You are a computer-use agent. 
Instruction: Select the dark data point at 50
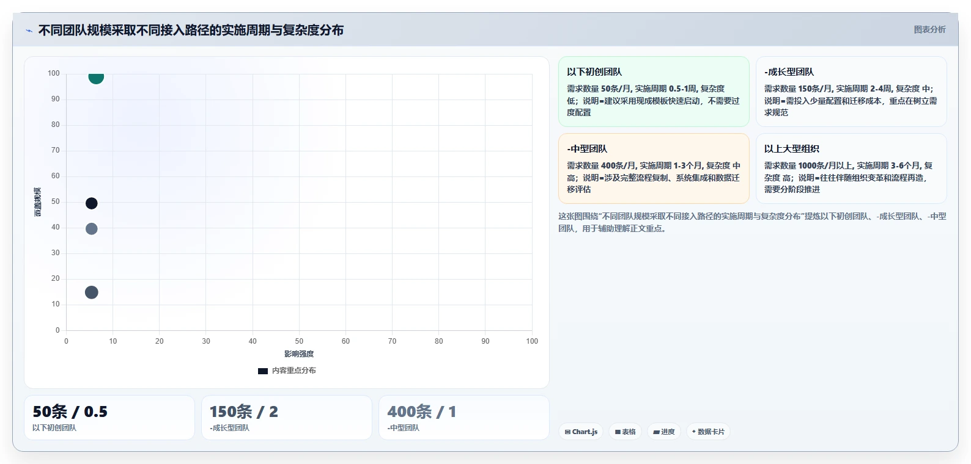point(91,203)
